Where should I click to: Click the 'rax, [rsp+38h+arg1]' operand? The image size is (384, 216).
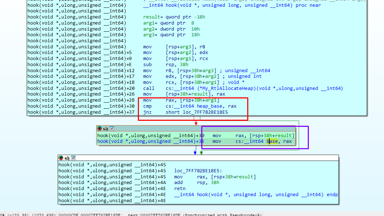pyautogui.click(x=192, y=100)
